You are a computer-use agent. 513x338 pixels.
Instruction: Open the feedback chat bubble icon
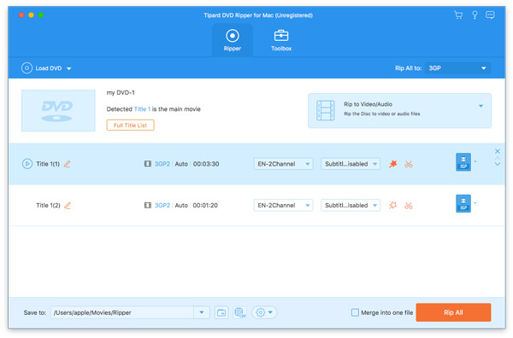490,15
